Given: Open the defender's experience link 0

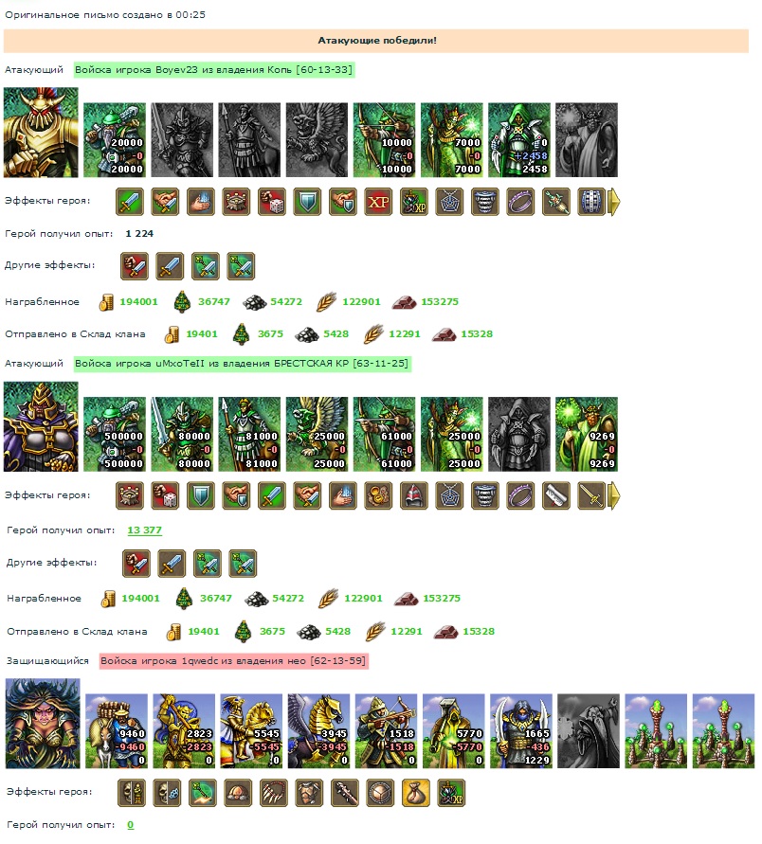Looking at the screenshot, I should click(131, 825).
